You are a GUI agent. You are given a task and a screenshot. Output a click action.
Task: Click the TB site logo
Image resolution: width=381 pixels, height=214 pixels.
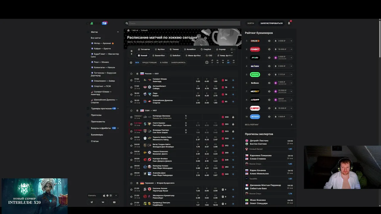point(104,23)
